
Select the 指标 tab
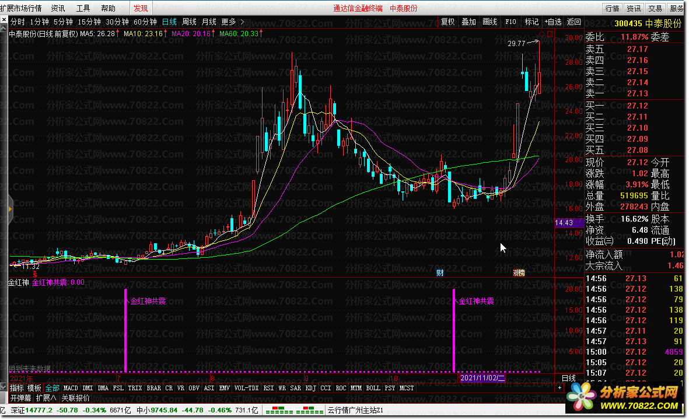pyautogui.click(x=17, y=388)
